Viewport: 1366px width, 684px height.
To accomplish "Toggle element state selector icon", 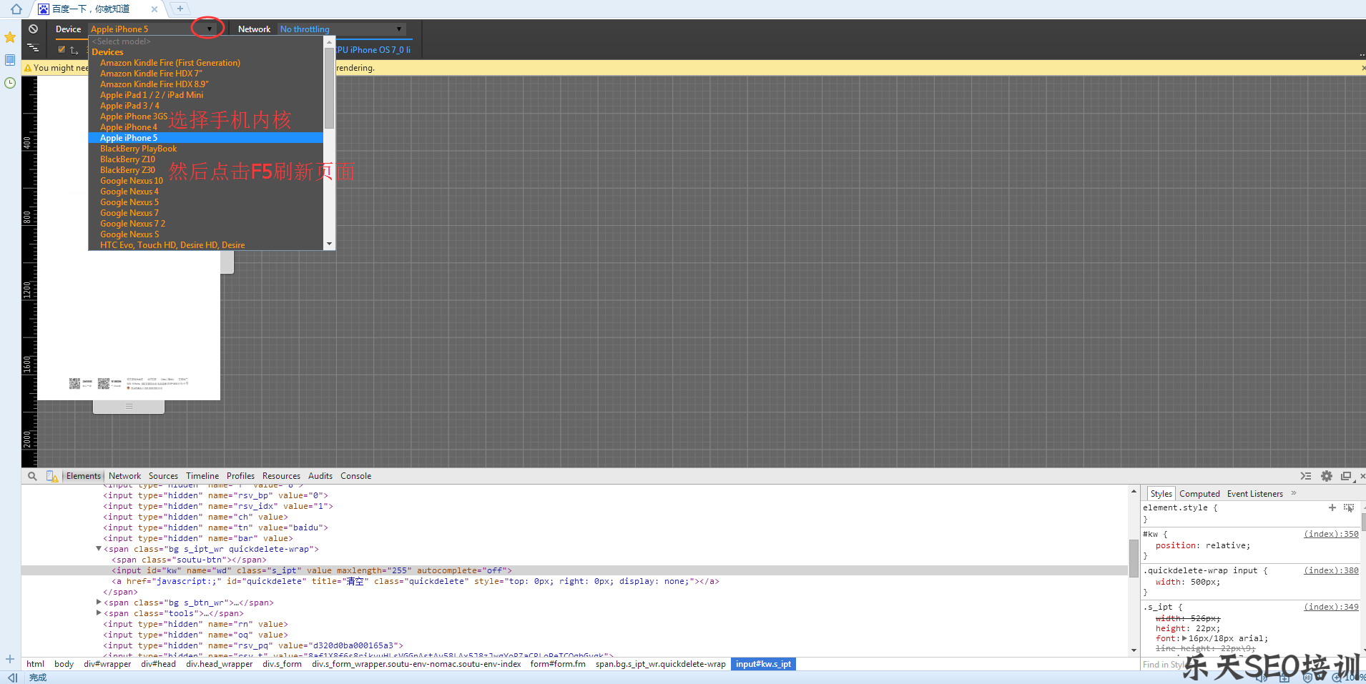I will click(x=1349, y=507).
